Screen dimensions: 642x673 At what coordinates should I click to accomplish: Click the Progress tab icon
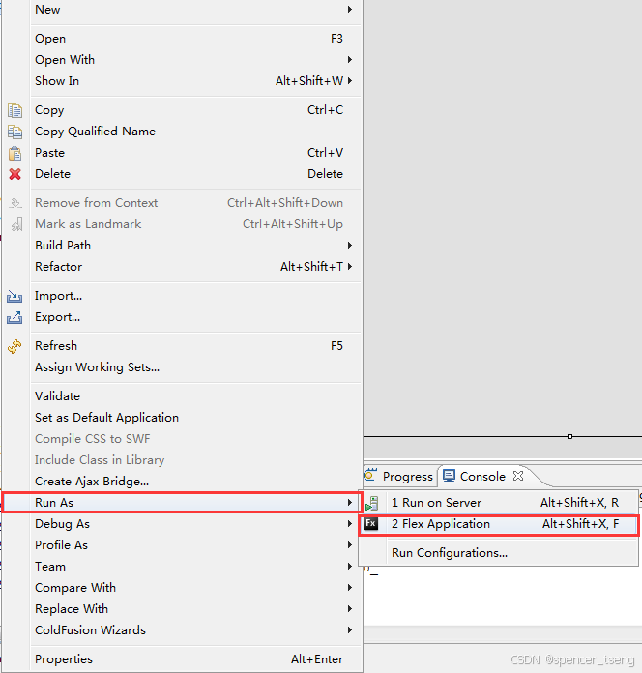[370, 475]
